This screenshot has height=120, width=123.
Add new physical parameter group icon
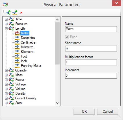pyautogui.click(x=8, y=12)
